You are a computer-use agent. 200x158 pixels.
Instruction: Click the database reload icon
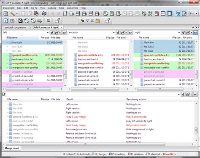(x=36, y=13)
